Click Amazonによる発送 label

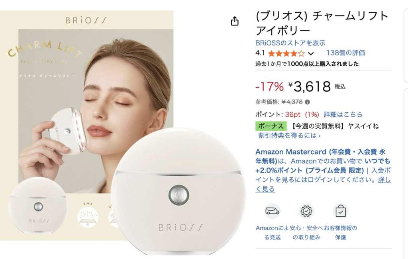[x=272, y=233]
